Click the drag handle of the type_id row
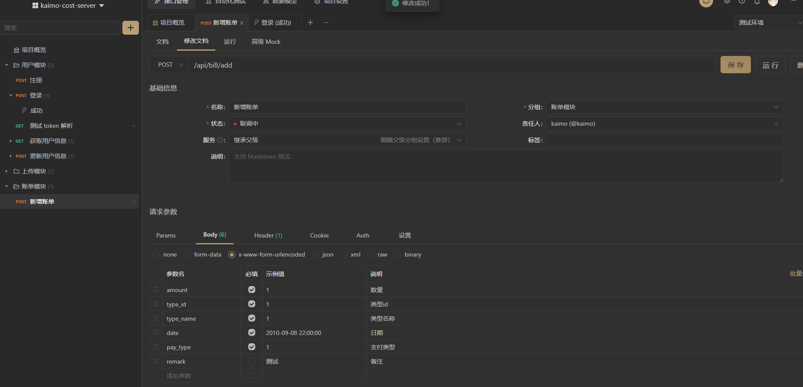The width and height of the screenshot is (803, 387). (156, 304)
